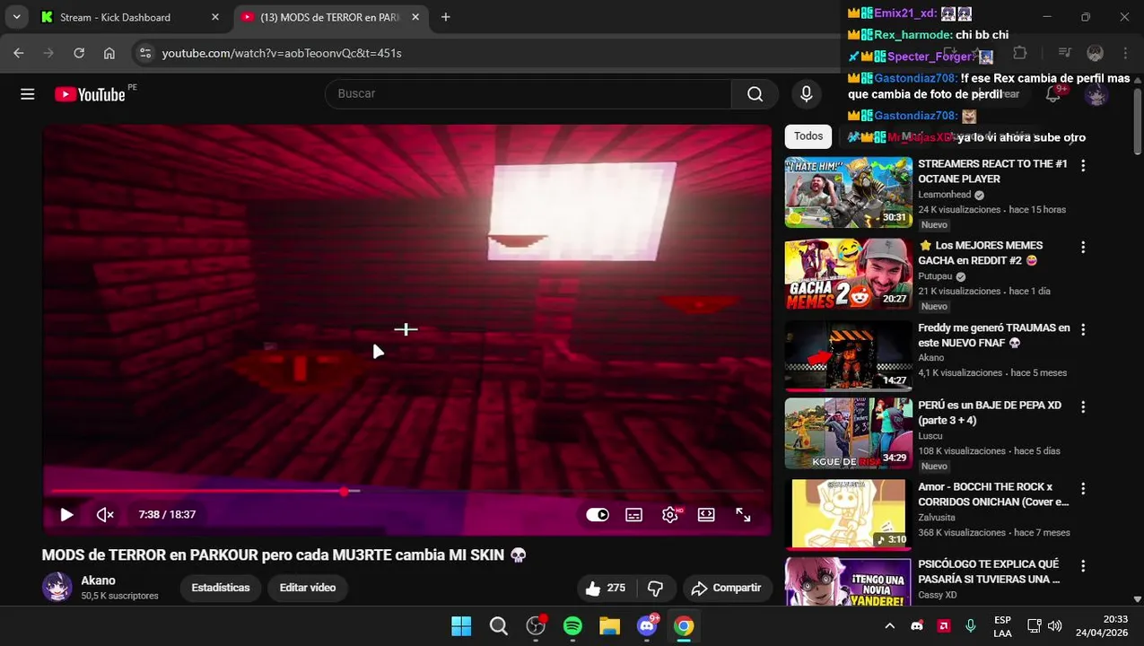Open Chrome from the taskbar
This screenshot has width=1144, height=646.
pos(684,626)
